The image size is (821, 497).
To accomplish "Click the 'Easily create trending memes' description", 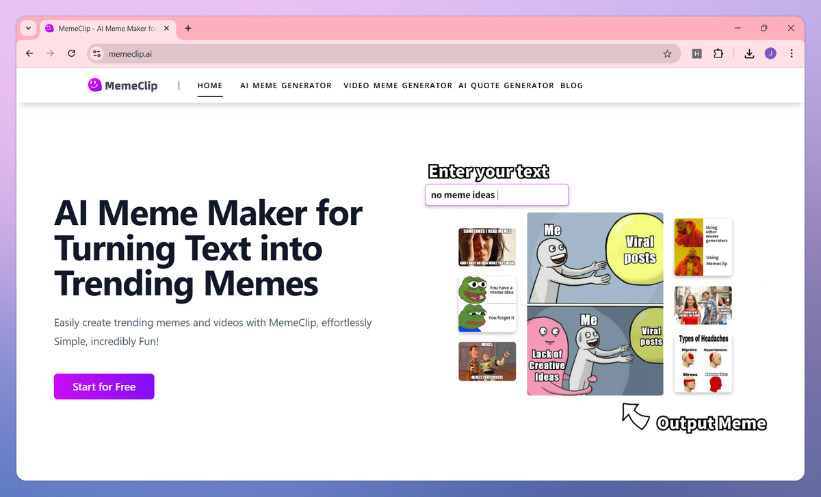I will pyautogui.click(x=213, y=332).
